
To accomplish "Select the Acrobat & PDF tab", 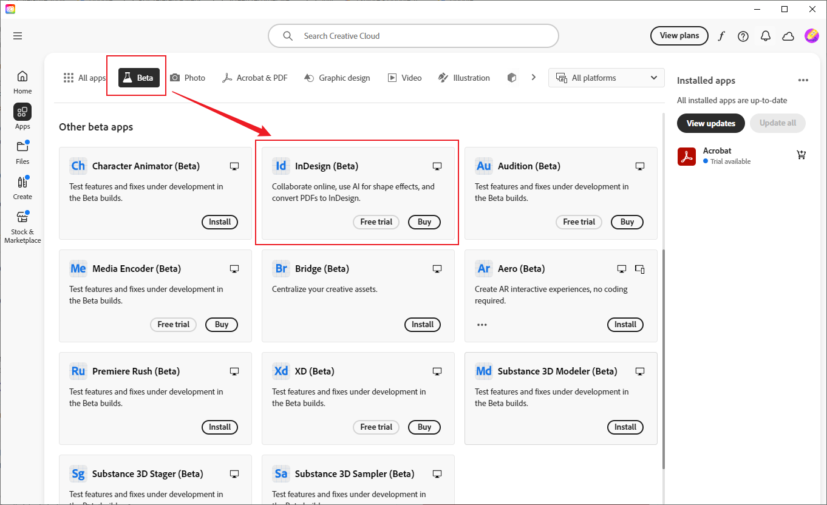I will coord(254,78).
